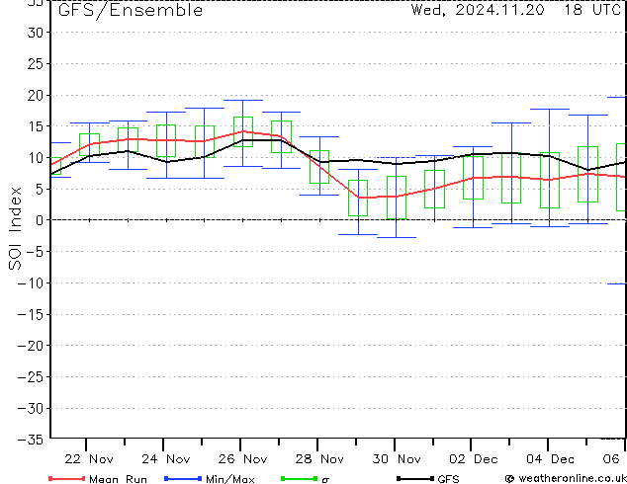
Task: Click the y-axis value '-25'
Action: (31, 376)
